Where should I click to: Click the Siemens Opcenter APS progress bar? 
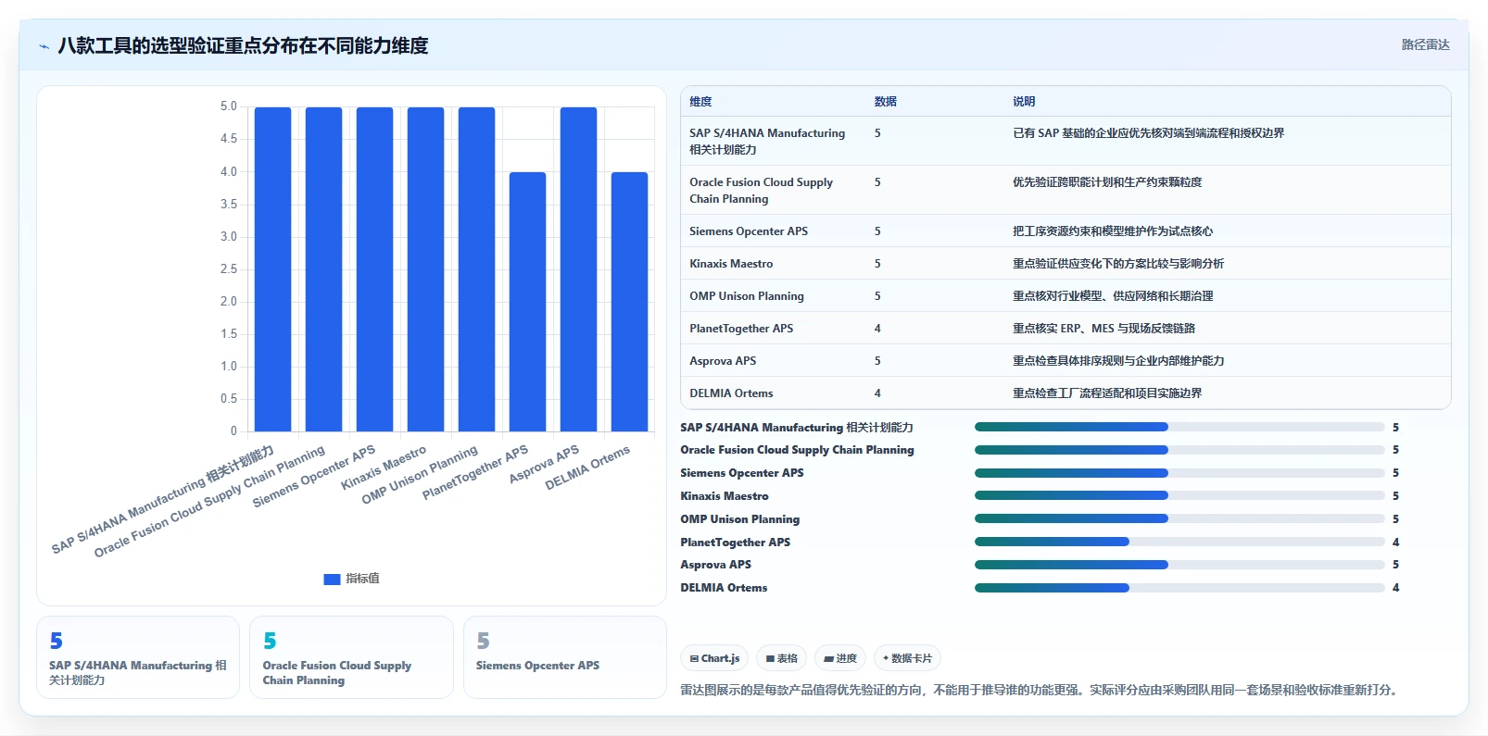click(1179, 473)
